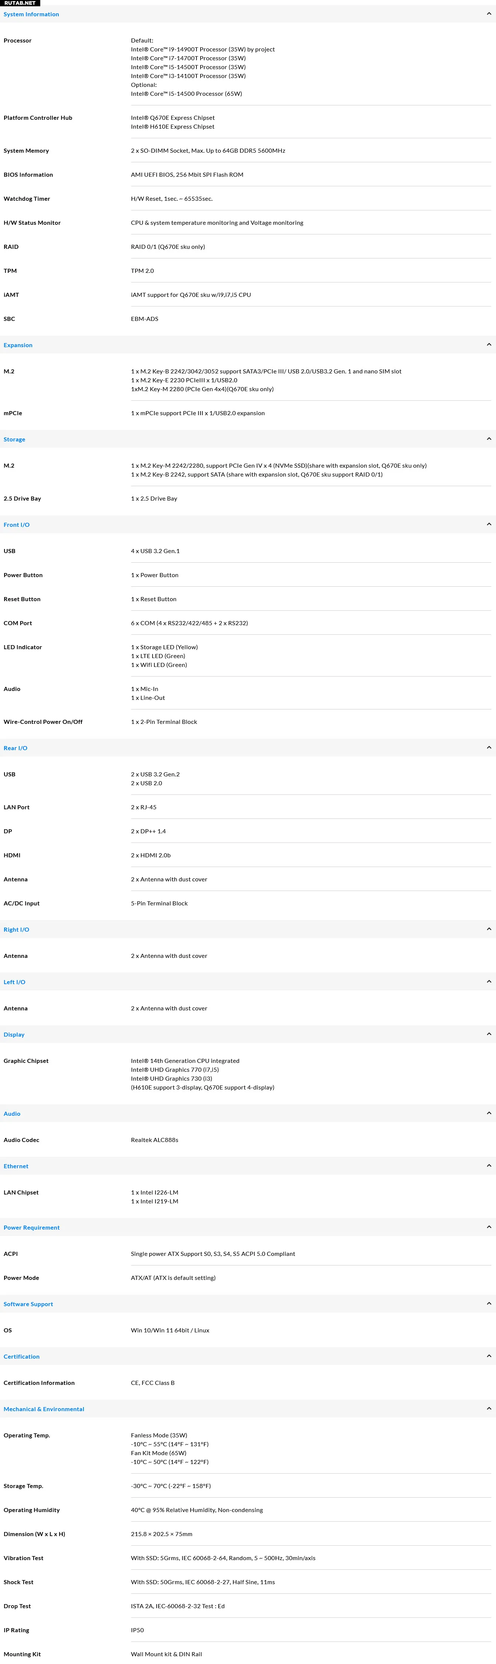The height and width of the screenshot is (1664, 496).
Task: Click the Expansion section heading
Action: (18, 345)
